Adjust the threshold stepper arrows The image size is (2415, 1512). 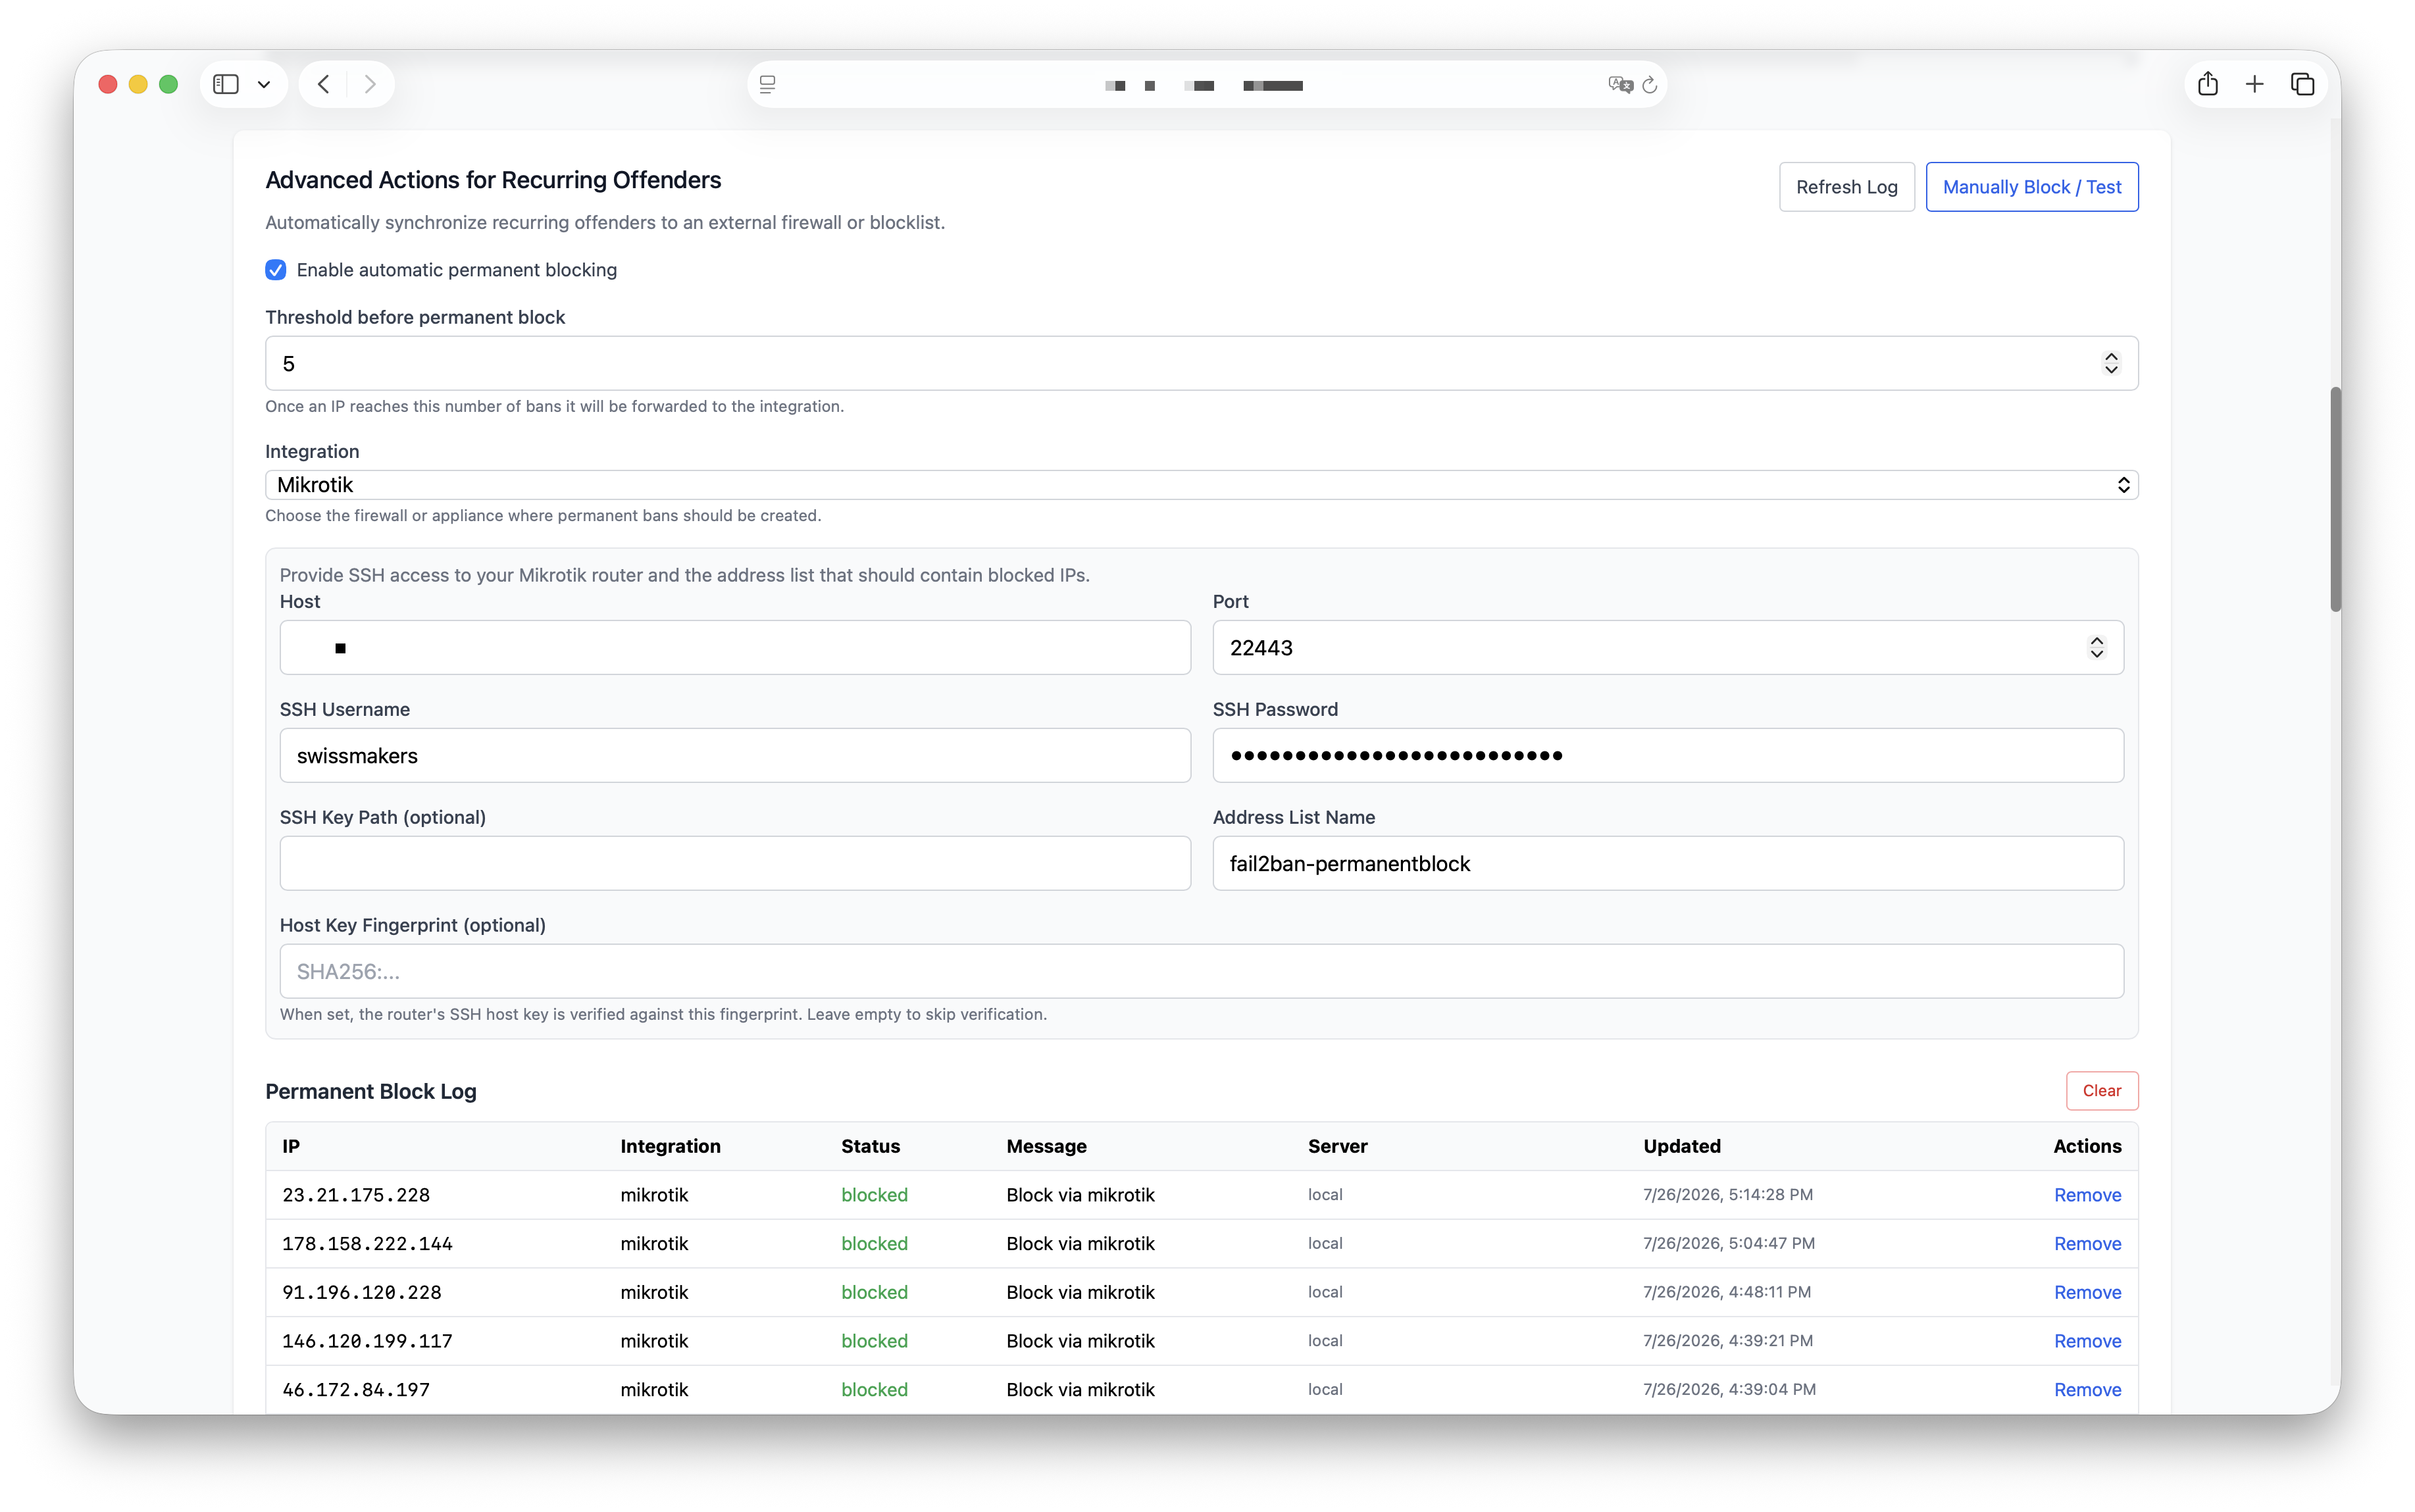[x=2111, y=363]
